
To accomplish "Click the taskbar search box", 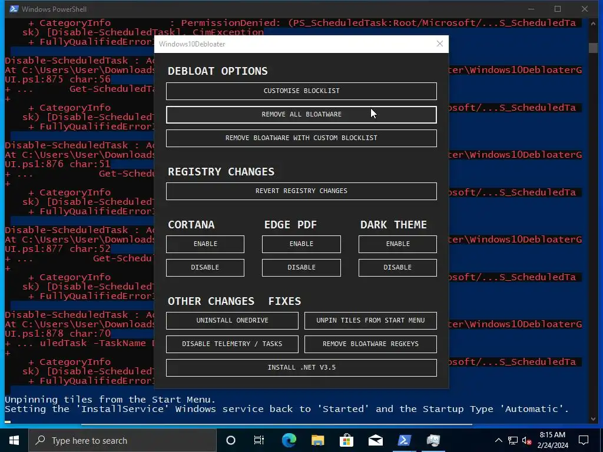I will pos(122,440).
